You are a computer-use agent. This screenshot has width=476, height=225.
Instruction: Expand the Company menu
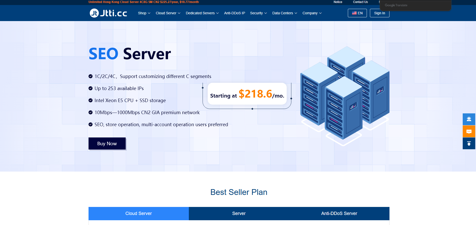pos(312,13)
